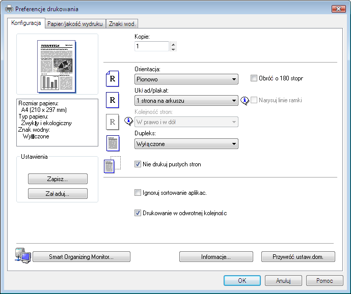Switch to the Konfiguracja tab
Screen dimensions: 351x294
point(26,23)
